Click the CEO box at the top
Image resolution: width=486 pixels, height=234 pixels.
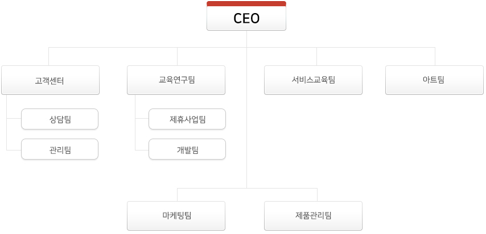[x=246, y=16]
